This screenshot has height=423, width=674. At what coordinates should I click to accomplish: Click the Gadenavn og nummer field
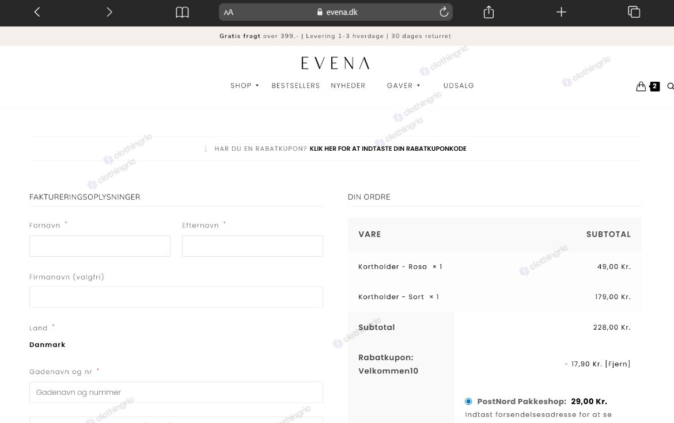(x=176, y=392)
